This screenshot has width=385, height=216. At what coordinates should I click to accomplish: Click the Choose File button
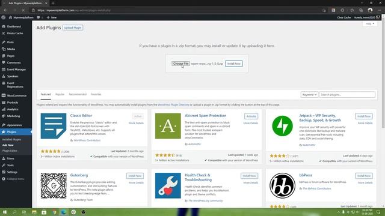coord(180,64)
